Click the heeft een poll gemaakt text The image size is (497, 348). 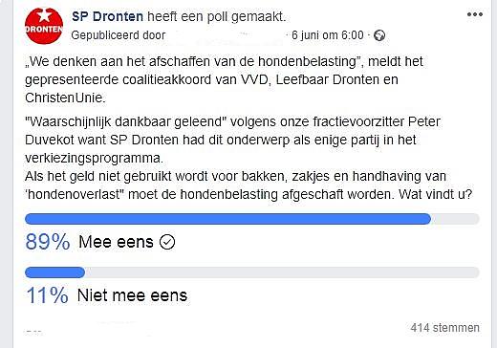point(217,16)
